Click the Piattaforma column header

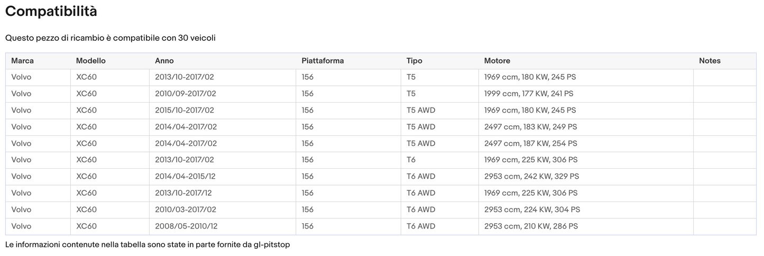tap(323, 61)
